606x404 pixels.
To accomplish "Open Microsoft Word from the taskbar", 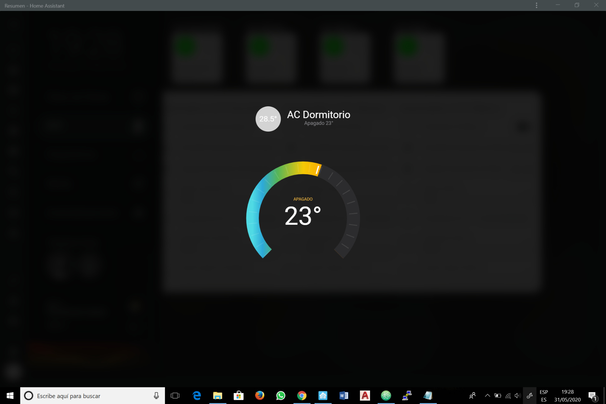I will [344, 396].
